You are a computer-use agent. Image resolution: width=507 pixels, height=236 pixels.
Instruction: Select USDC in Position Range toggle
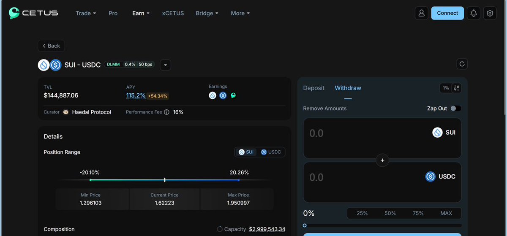click(271, 152)
